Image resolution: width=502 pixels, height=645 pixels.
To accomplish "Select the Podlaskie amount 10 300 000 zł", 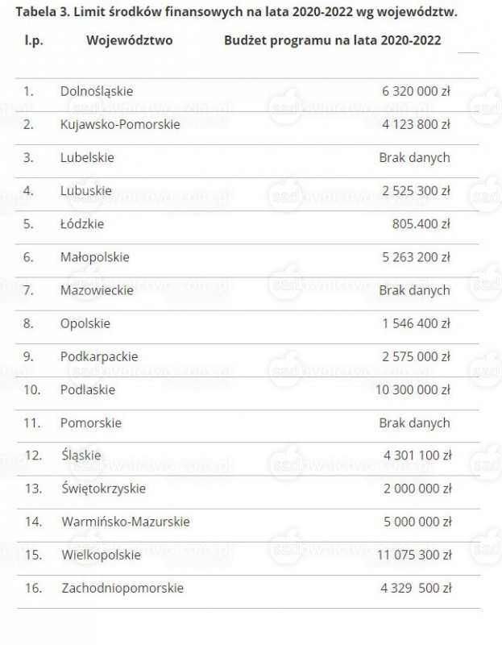I will 413,390.
